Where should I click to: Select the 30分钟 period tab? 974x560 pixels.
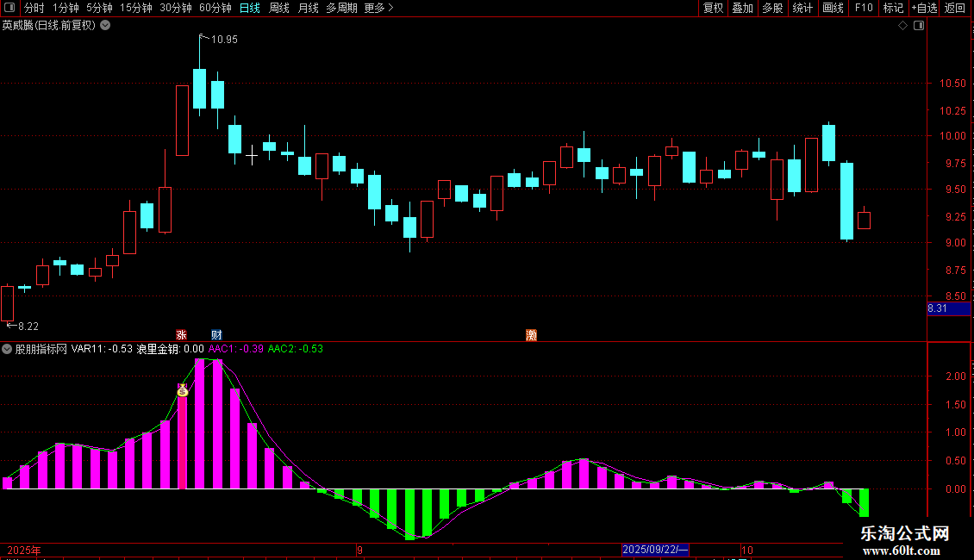click(x=176, y=8)
